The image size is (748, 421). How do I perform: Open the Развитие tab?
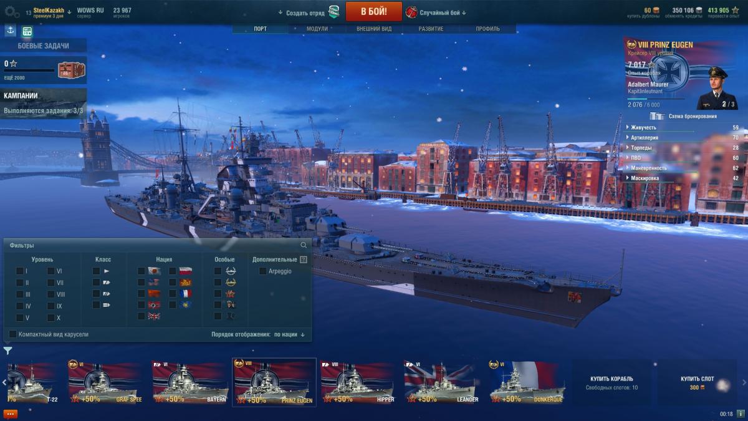click(x=431, y=29)
